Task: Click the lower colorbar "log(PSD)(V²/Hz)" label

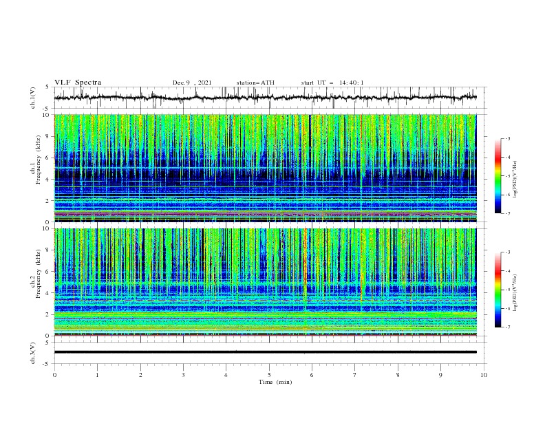Action: click(515, 293)
